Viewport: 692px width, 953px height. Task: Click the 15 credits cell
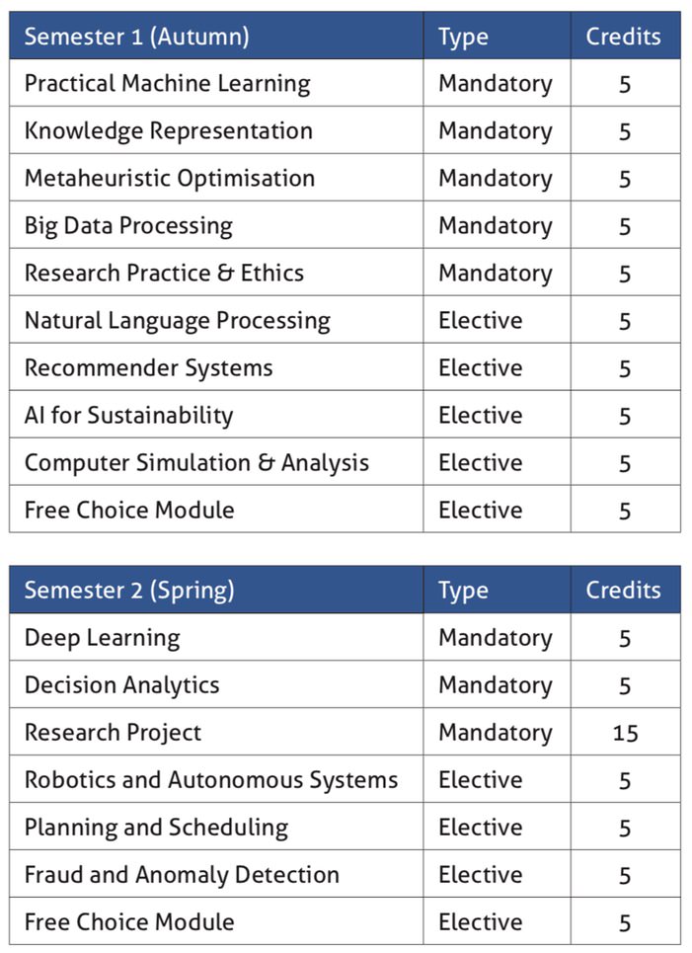[x=625, y=732]
